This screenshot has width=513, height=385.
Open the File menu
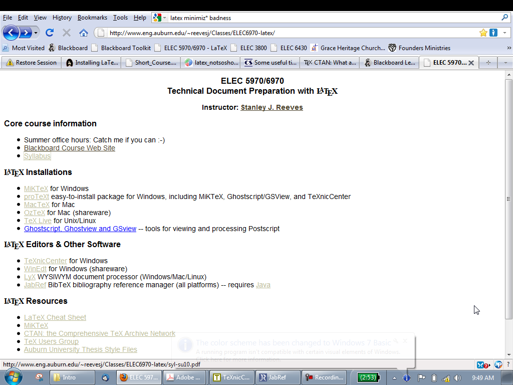7,18
